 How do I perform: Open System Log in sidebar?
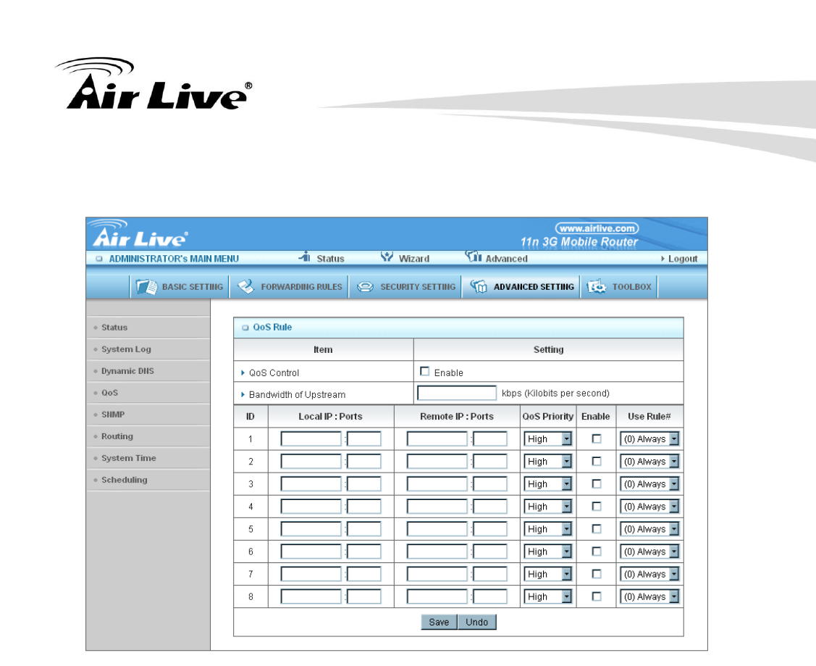click(x=148, y=349)
